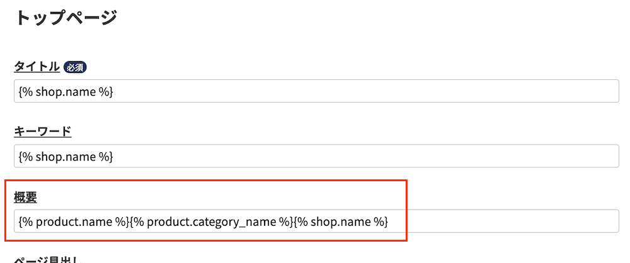The image size is (630, 263).
Task: Place cursor on product.name tag in 概要
Action: tap(74, 221)
